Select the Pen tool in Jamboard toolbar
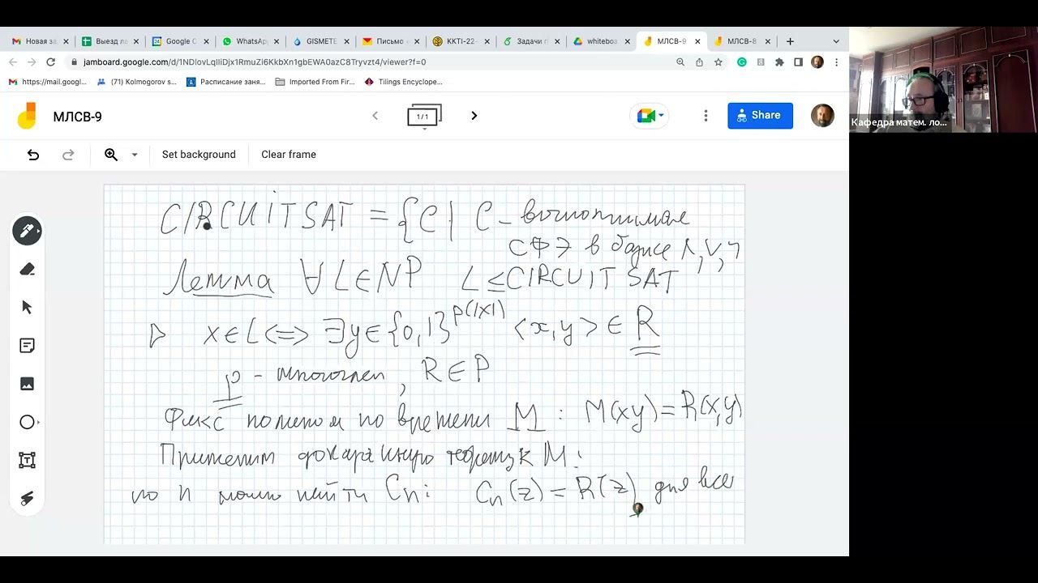The width and height of the screenshot is (1038, 583). [27, 231]
